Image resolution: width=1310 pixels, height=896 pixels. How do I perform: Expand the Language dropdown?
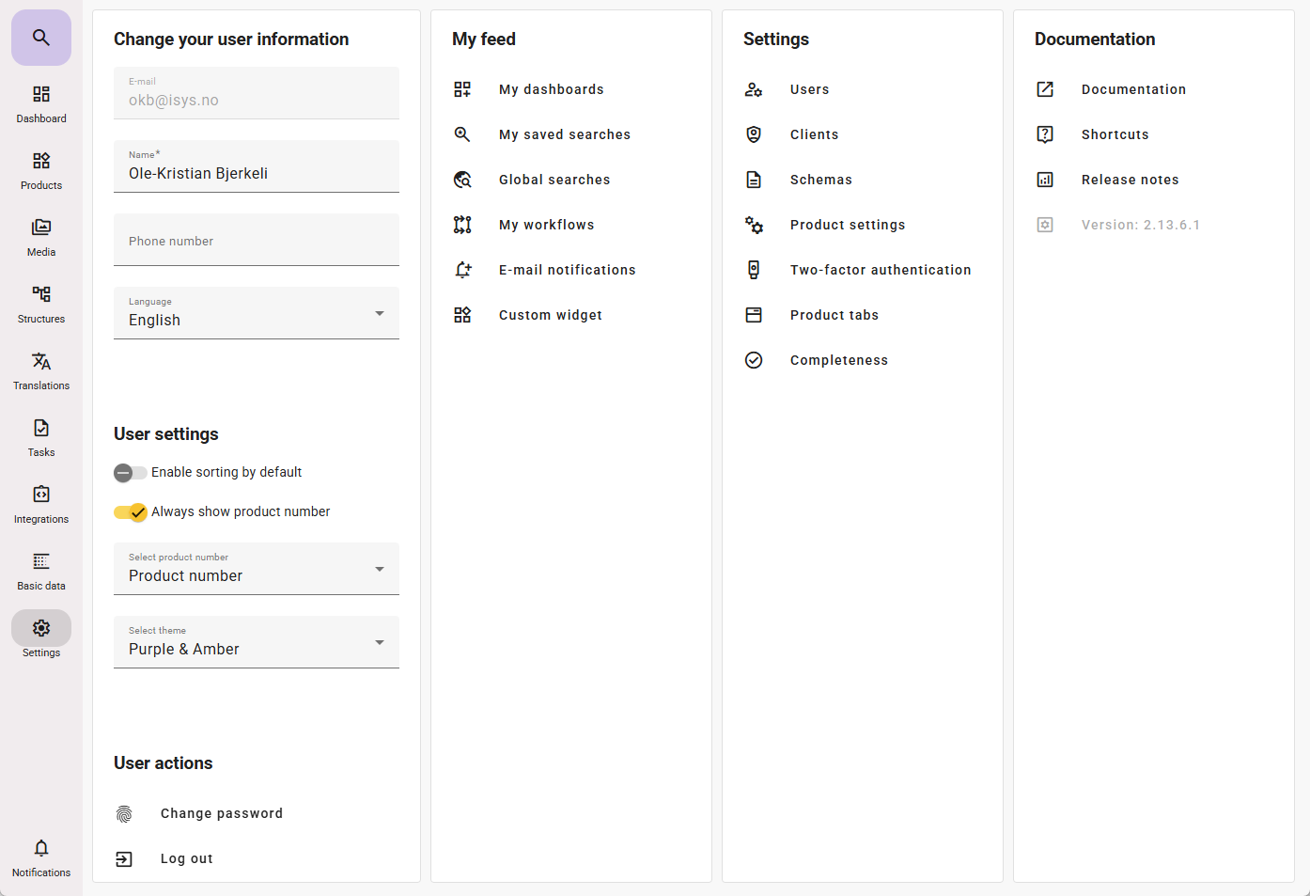pyautogui.click(x=257, y=313)
